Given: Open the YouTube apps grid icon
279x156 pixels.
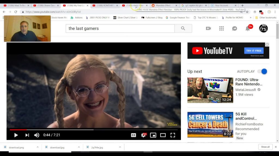Looking at the screenshot, I should [x=222, y=28].
